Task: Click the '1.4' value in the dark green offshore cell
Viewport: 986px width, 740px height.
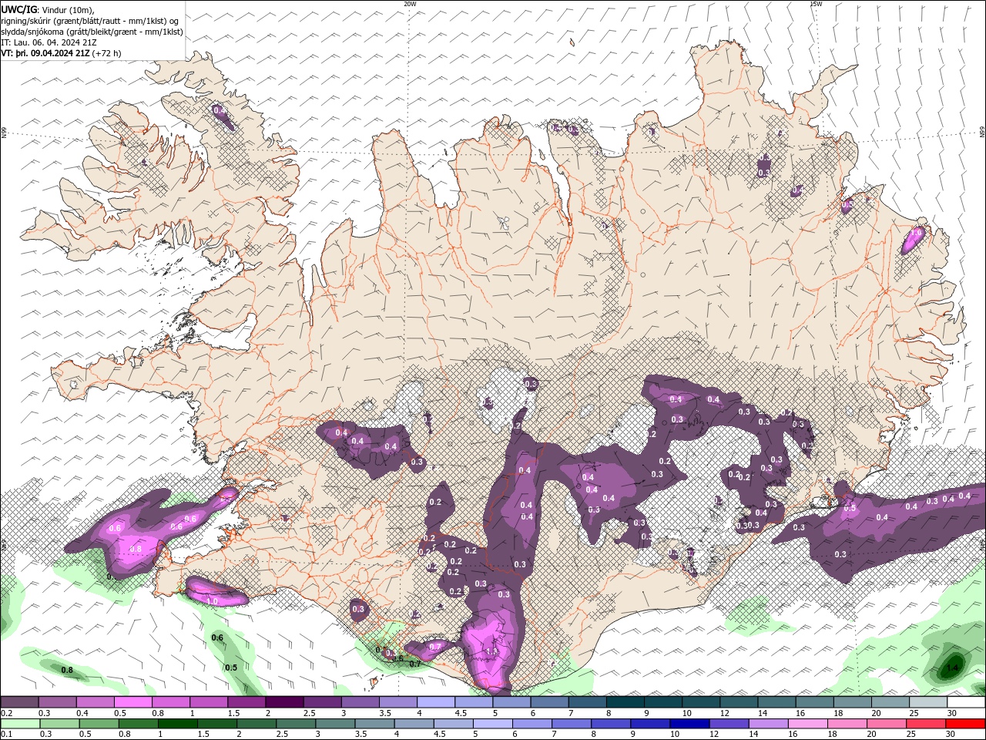Action: point(954,668)
